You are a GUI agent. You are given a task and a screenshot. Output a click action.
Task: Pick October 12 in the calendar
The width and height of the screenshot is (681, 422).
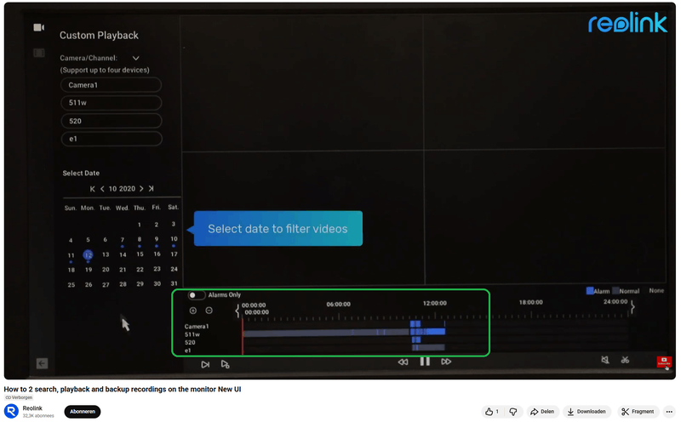pyautogui.click(x=89, y=255)
